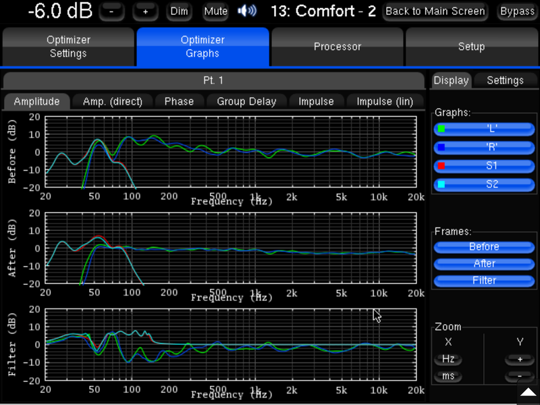Click the -6.0 dB volume readout

tap(60, 11)
